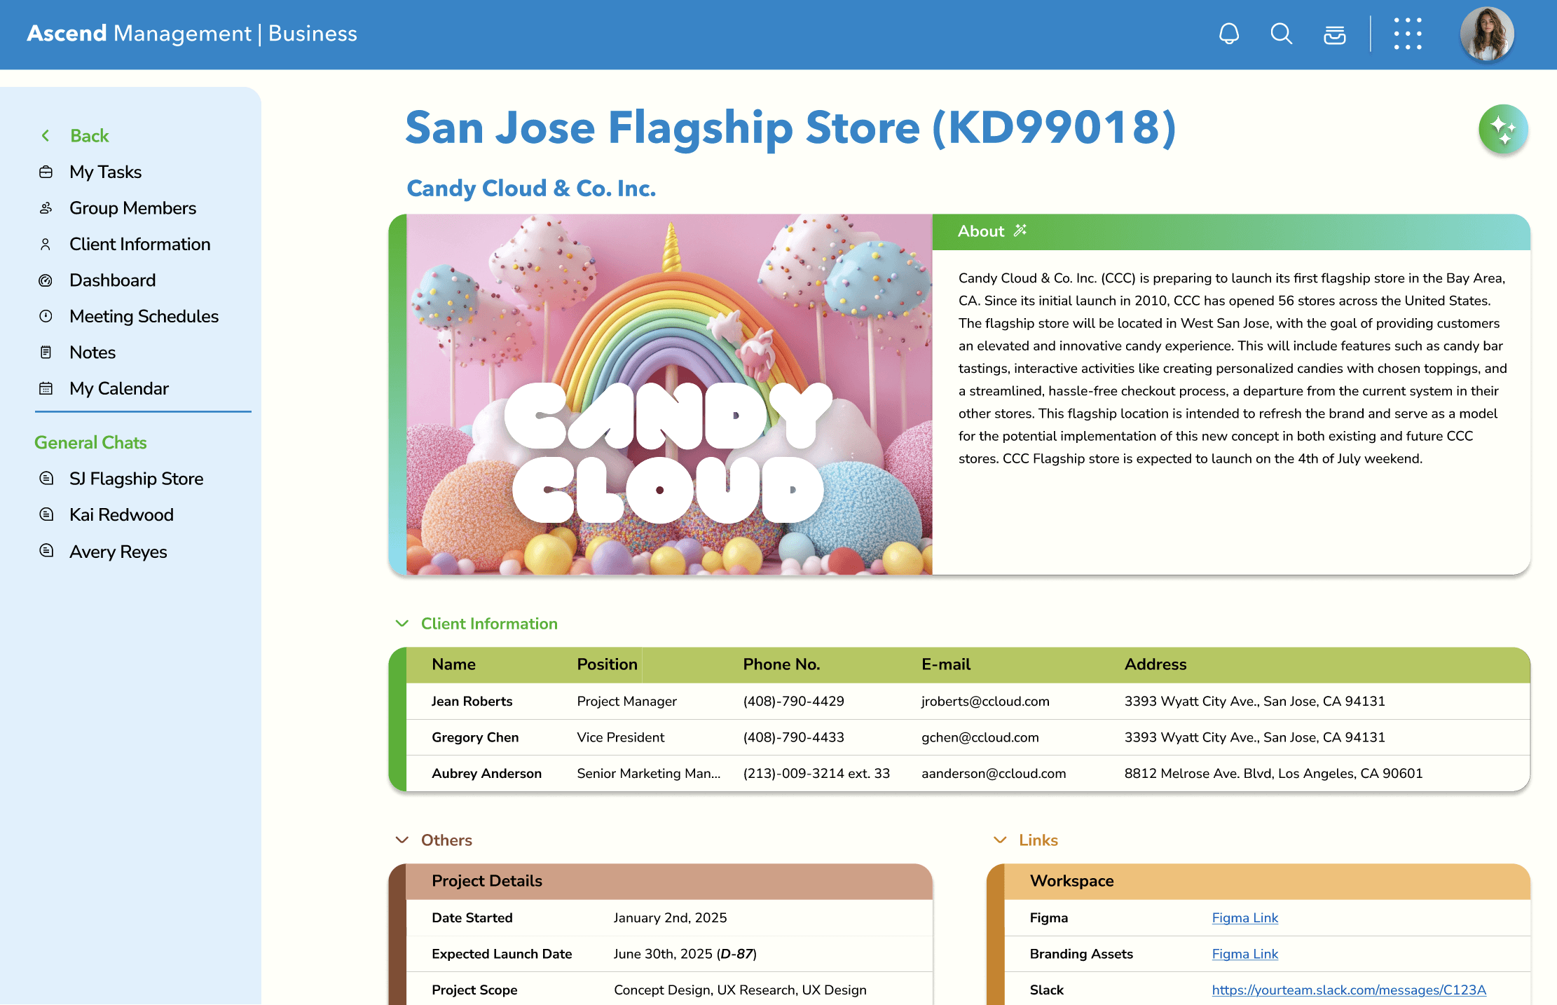Image resolution: width=1557 pixels, height=1005 pixels.
Task: Open the inbox tray icon
Action: tap(1334, 34)
